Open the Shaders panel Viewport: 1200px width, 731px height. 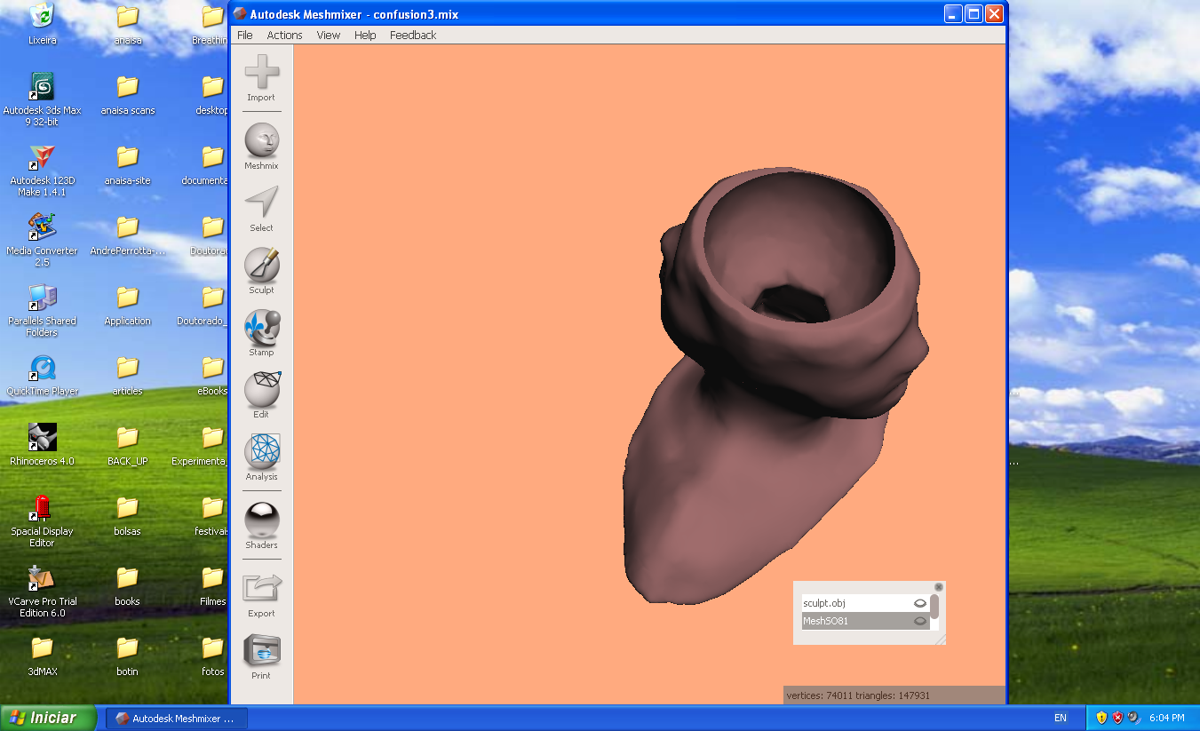tap(261, 527)
